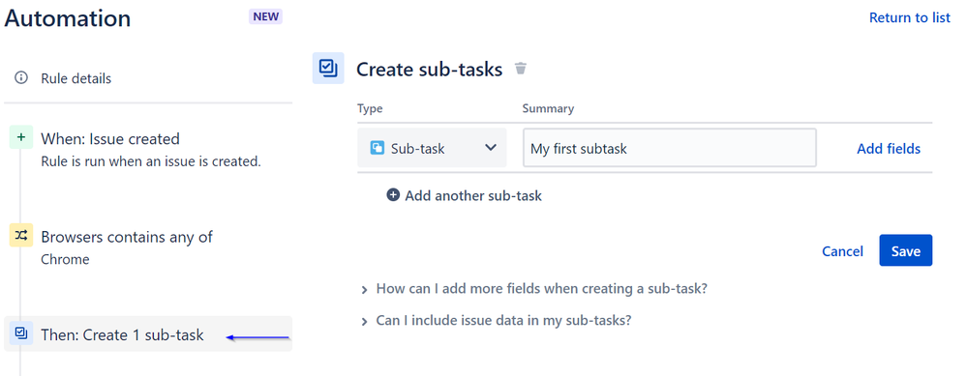Click the plus circle icon for another sub-task

(393, 195)
